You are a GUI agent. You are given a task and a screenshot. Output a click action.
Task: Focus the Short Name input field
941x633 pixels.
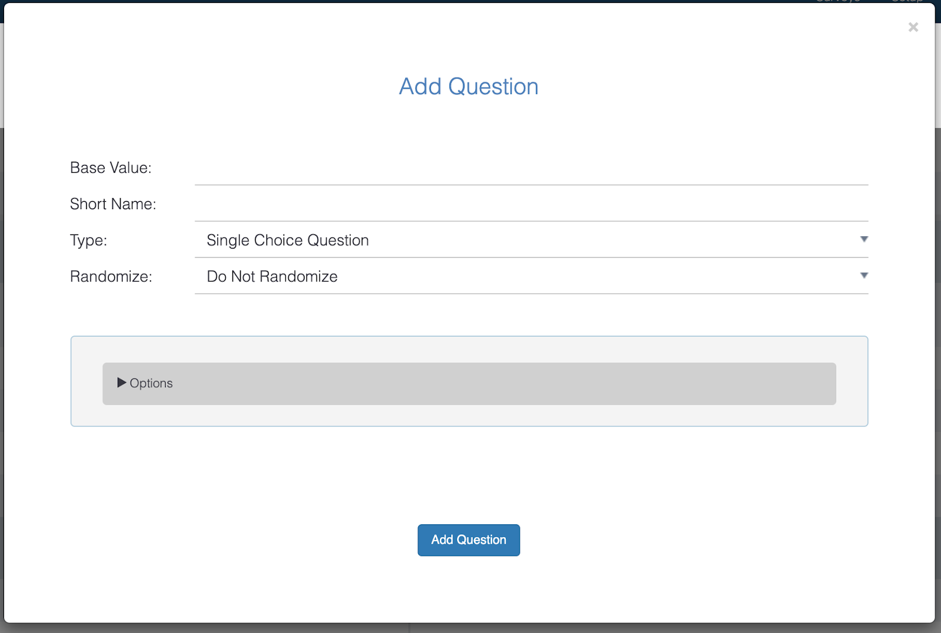coord(531,205)
